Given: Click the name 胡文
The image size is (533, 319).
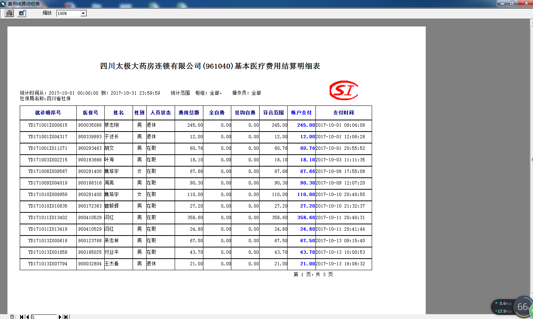Looking at the screenshot, I should point(110,148).
